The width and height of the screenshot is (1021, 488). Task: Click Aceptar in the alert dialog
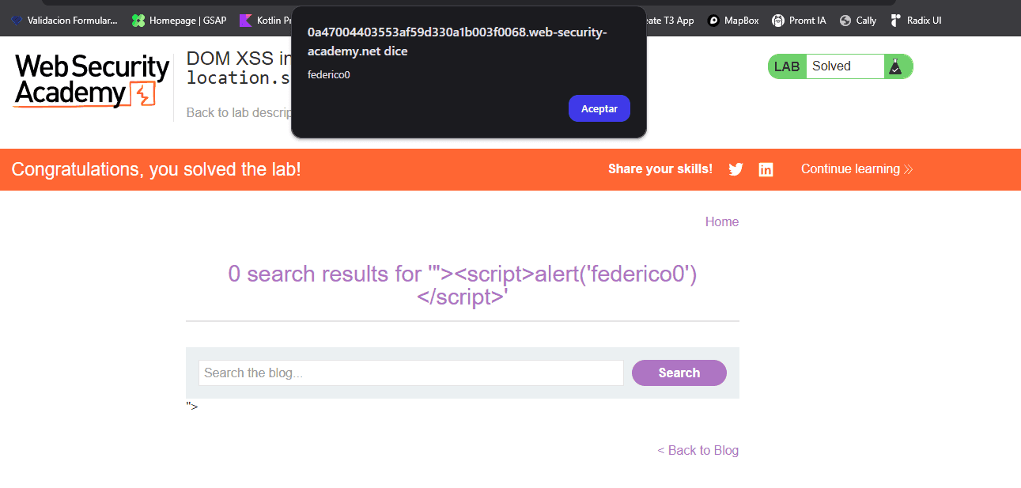point(599,108)
